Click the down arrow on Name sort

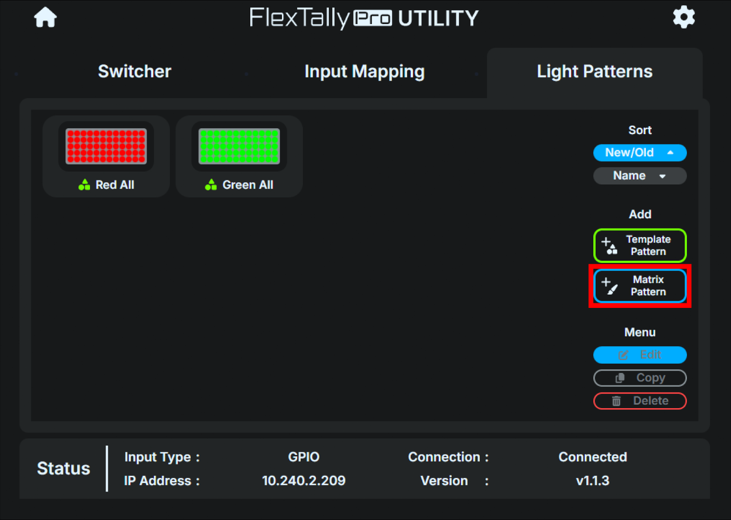(x=662, y=176)
